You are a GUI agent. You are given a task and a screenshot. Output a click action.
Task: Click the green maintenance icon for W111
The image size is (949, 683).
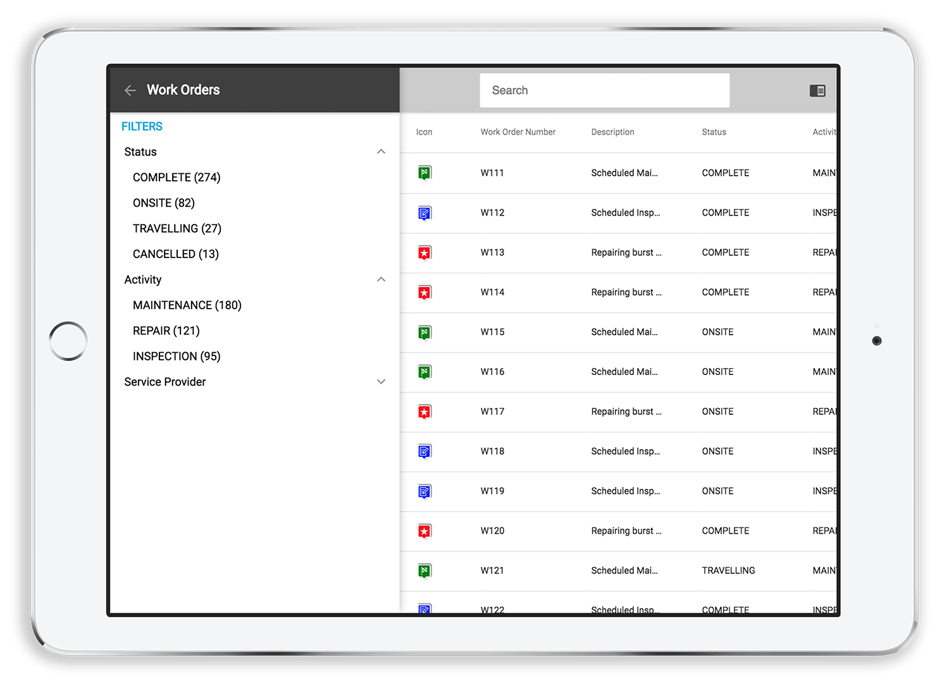pyautogui.click(x=425, y=173)
